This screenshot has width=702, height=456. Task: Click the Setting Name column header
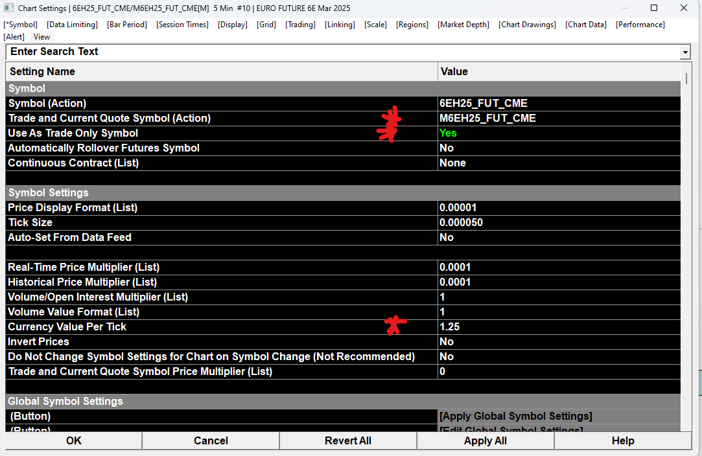pos(222,72)
